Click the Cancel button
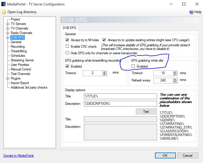 tap(188, 156)
